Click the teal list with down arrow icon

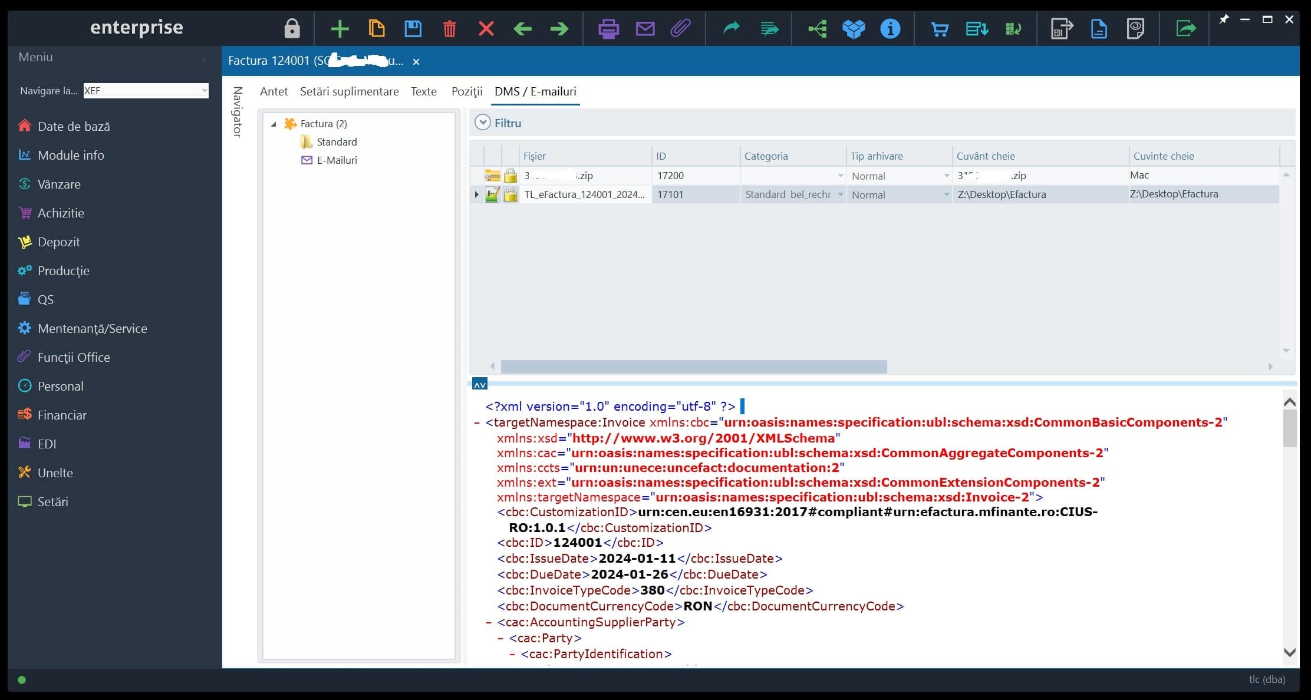pos(977,28)
